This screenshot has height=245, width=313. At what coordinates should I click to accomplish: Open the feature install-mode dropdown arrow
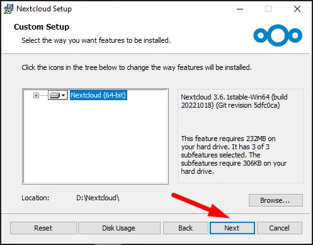(x=64, y=96)
